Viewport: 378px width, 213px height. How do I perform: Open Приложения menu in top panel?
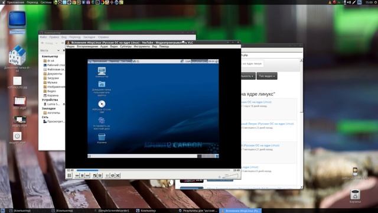pos(15,2)
